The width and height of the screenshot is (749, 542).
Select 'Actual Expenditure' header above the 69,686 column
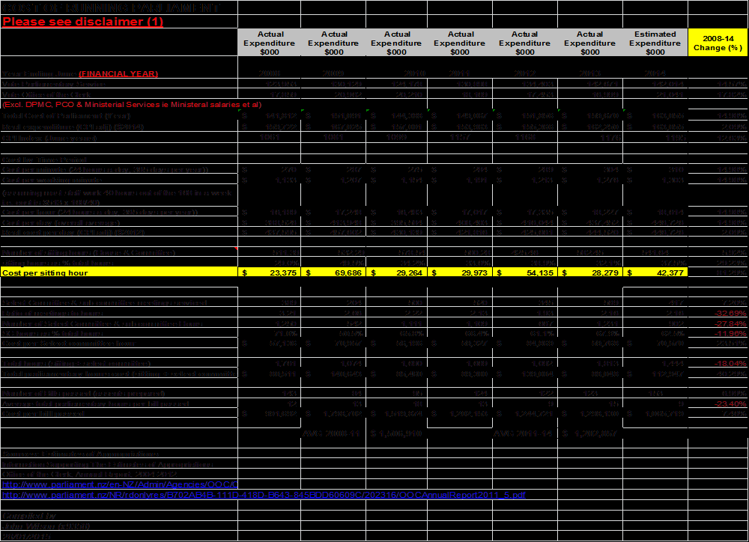[333, 43]
